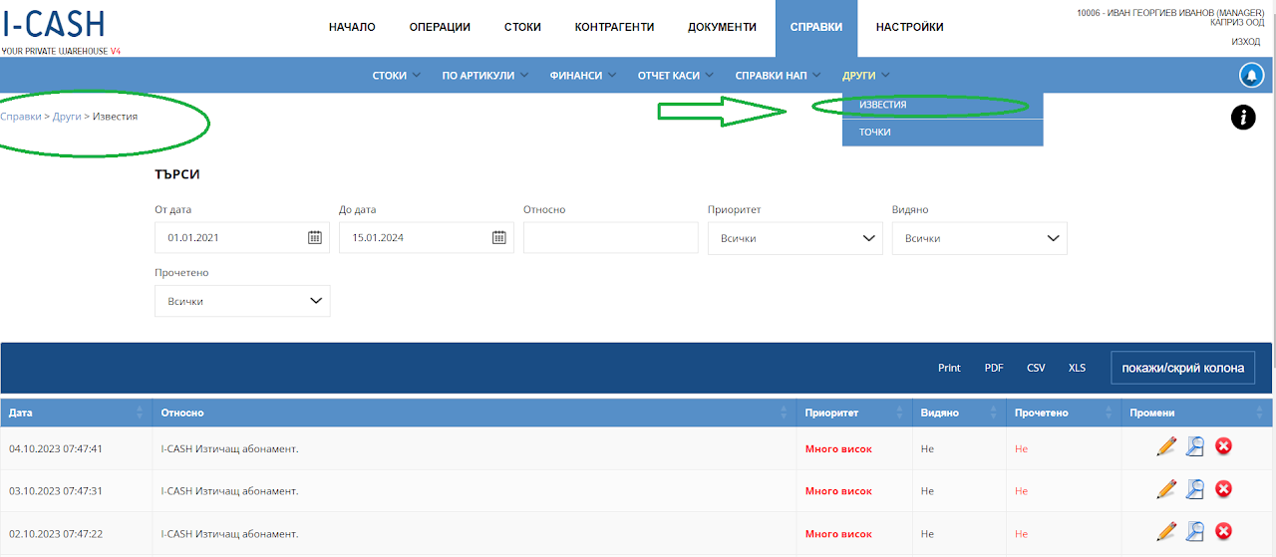Image resolution: width=1276 pixels, height=557 pixels.
Task: Click the notification bell icon
Action: click(1250, 75)
